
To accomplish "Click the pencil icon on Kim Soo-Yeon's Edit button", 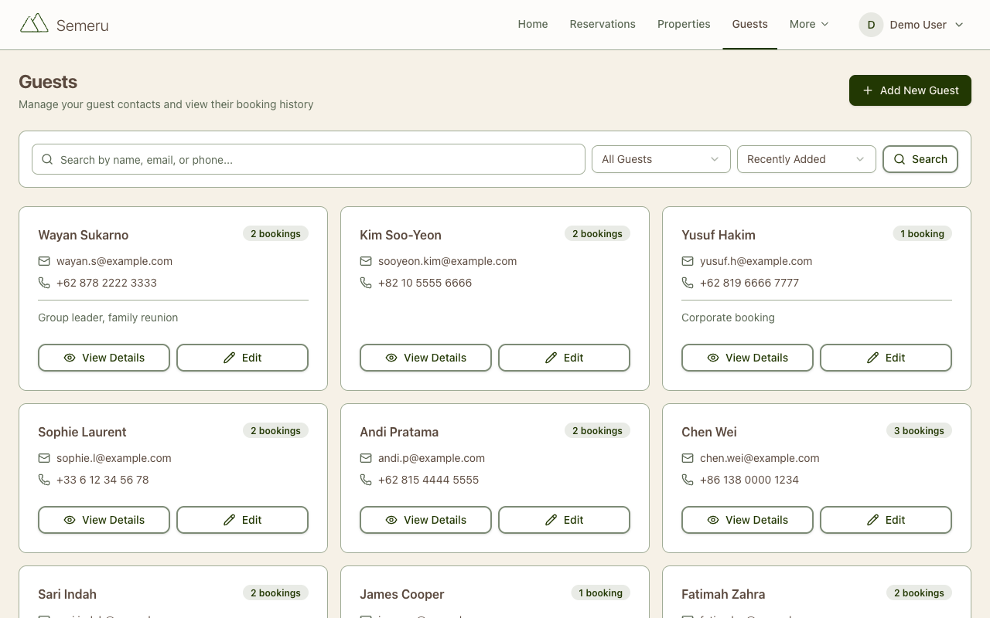I will coord(551,358).
